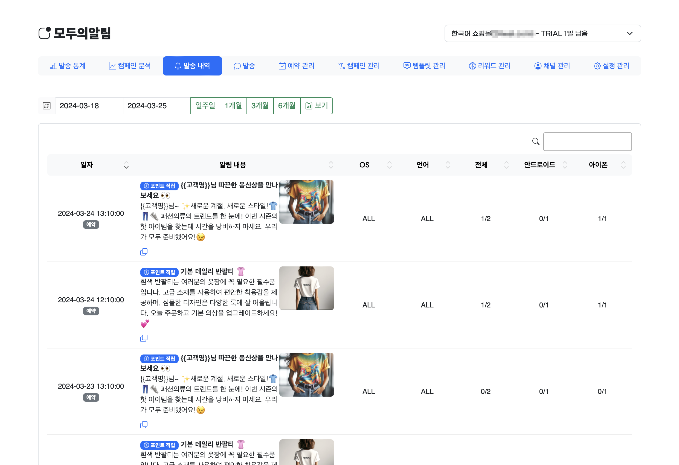Image resolution: width=679 pixels, height=465 pixels.
Task: Open the 템플릿 관리 tab
Action: [424, 66]
